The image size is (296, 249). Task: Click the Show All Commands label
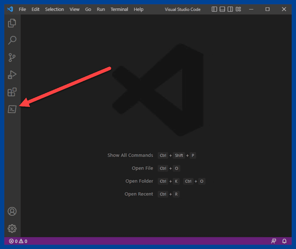(130, 155)
